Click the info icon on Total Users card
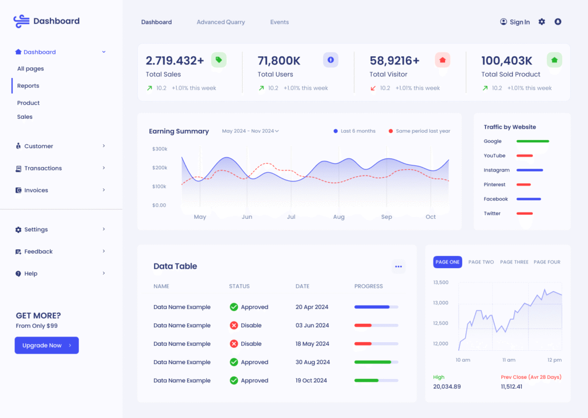588x418 pixels. coord(330,60)
